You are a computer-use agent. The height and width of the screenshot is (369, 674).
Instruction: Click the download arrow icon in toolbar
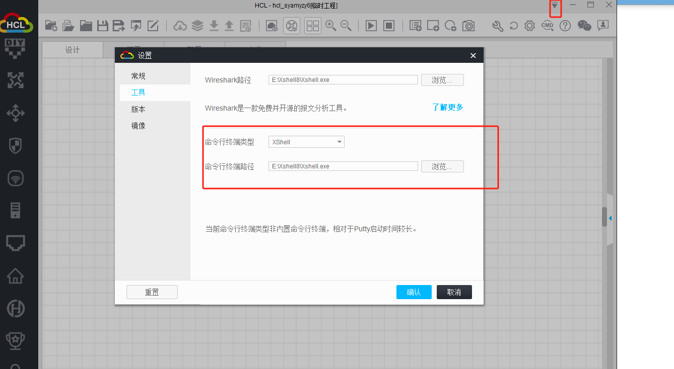coord(214,26)
